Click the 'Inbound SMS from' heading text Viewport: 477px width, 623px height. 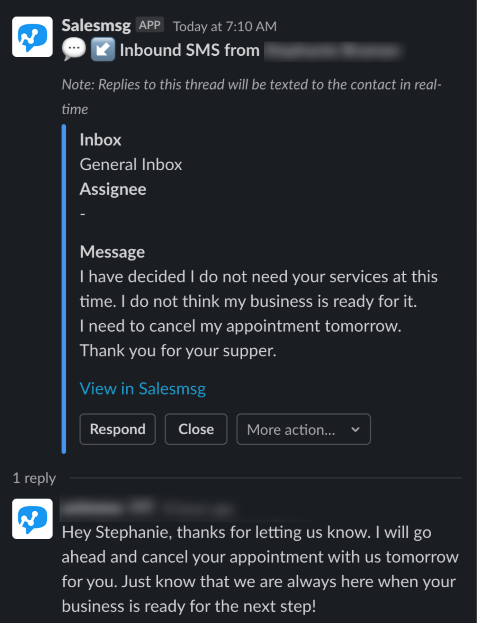[189, 50]
